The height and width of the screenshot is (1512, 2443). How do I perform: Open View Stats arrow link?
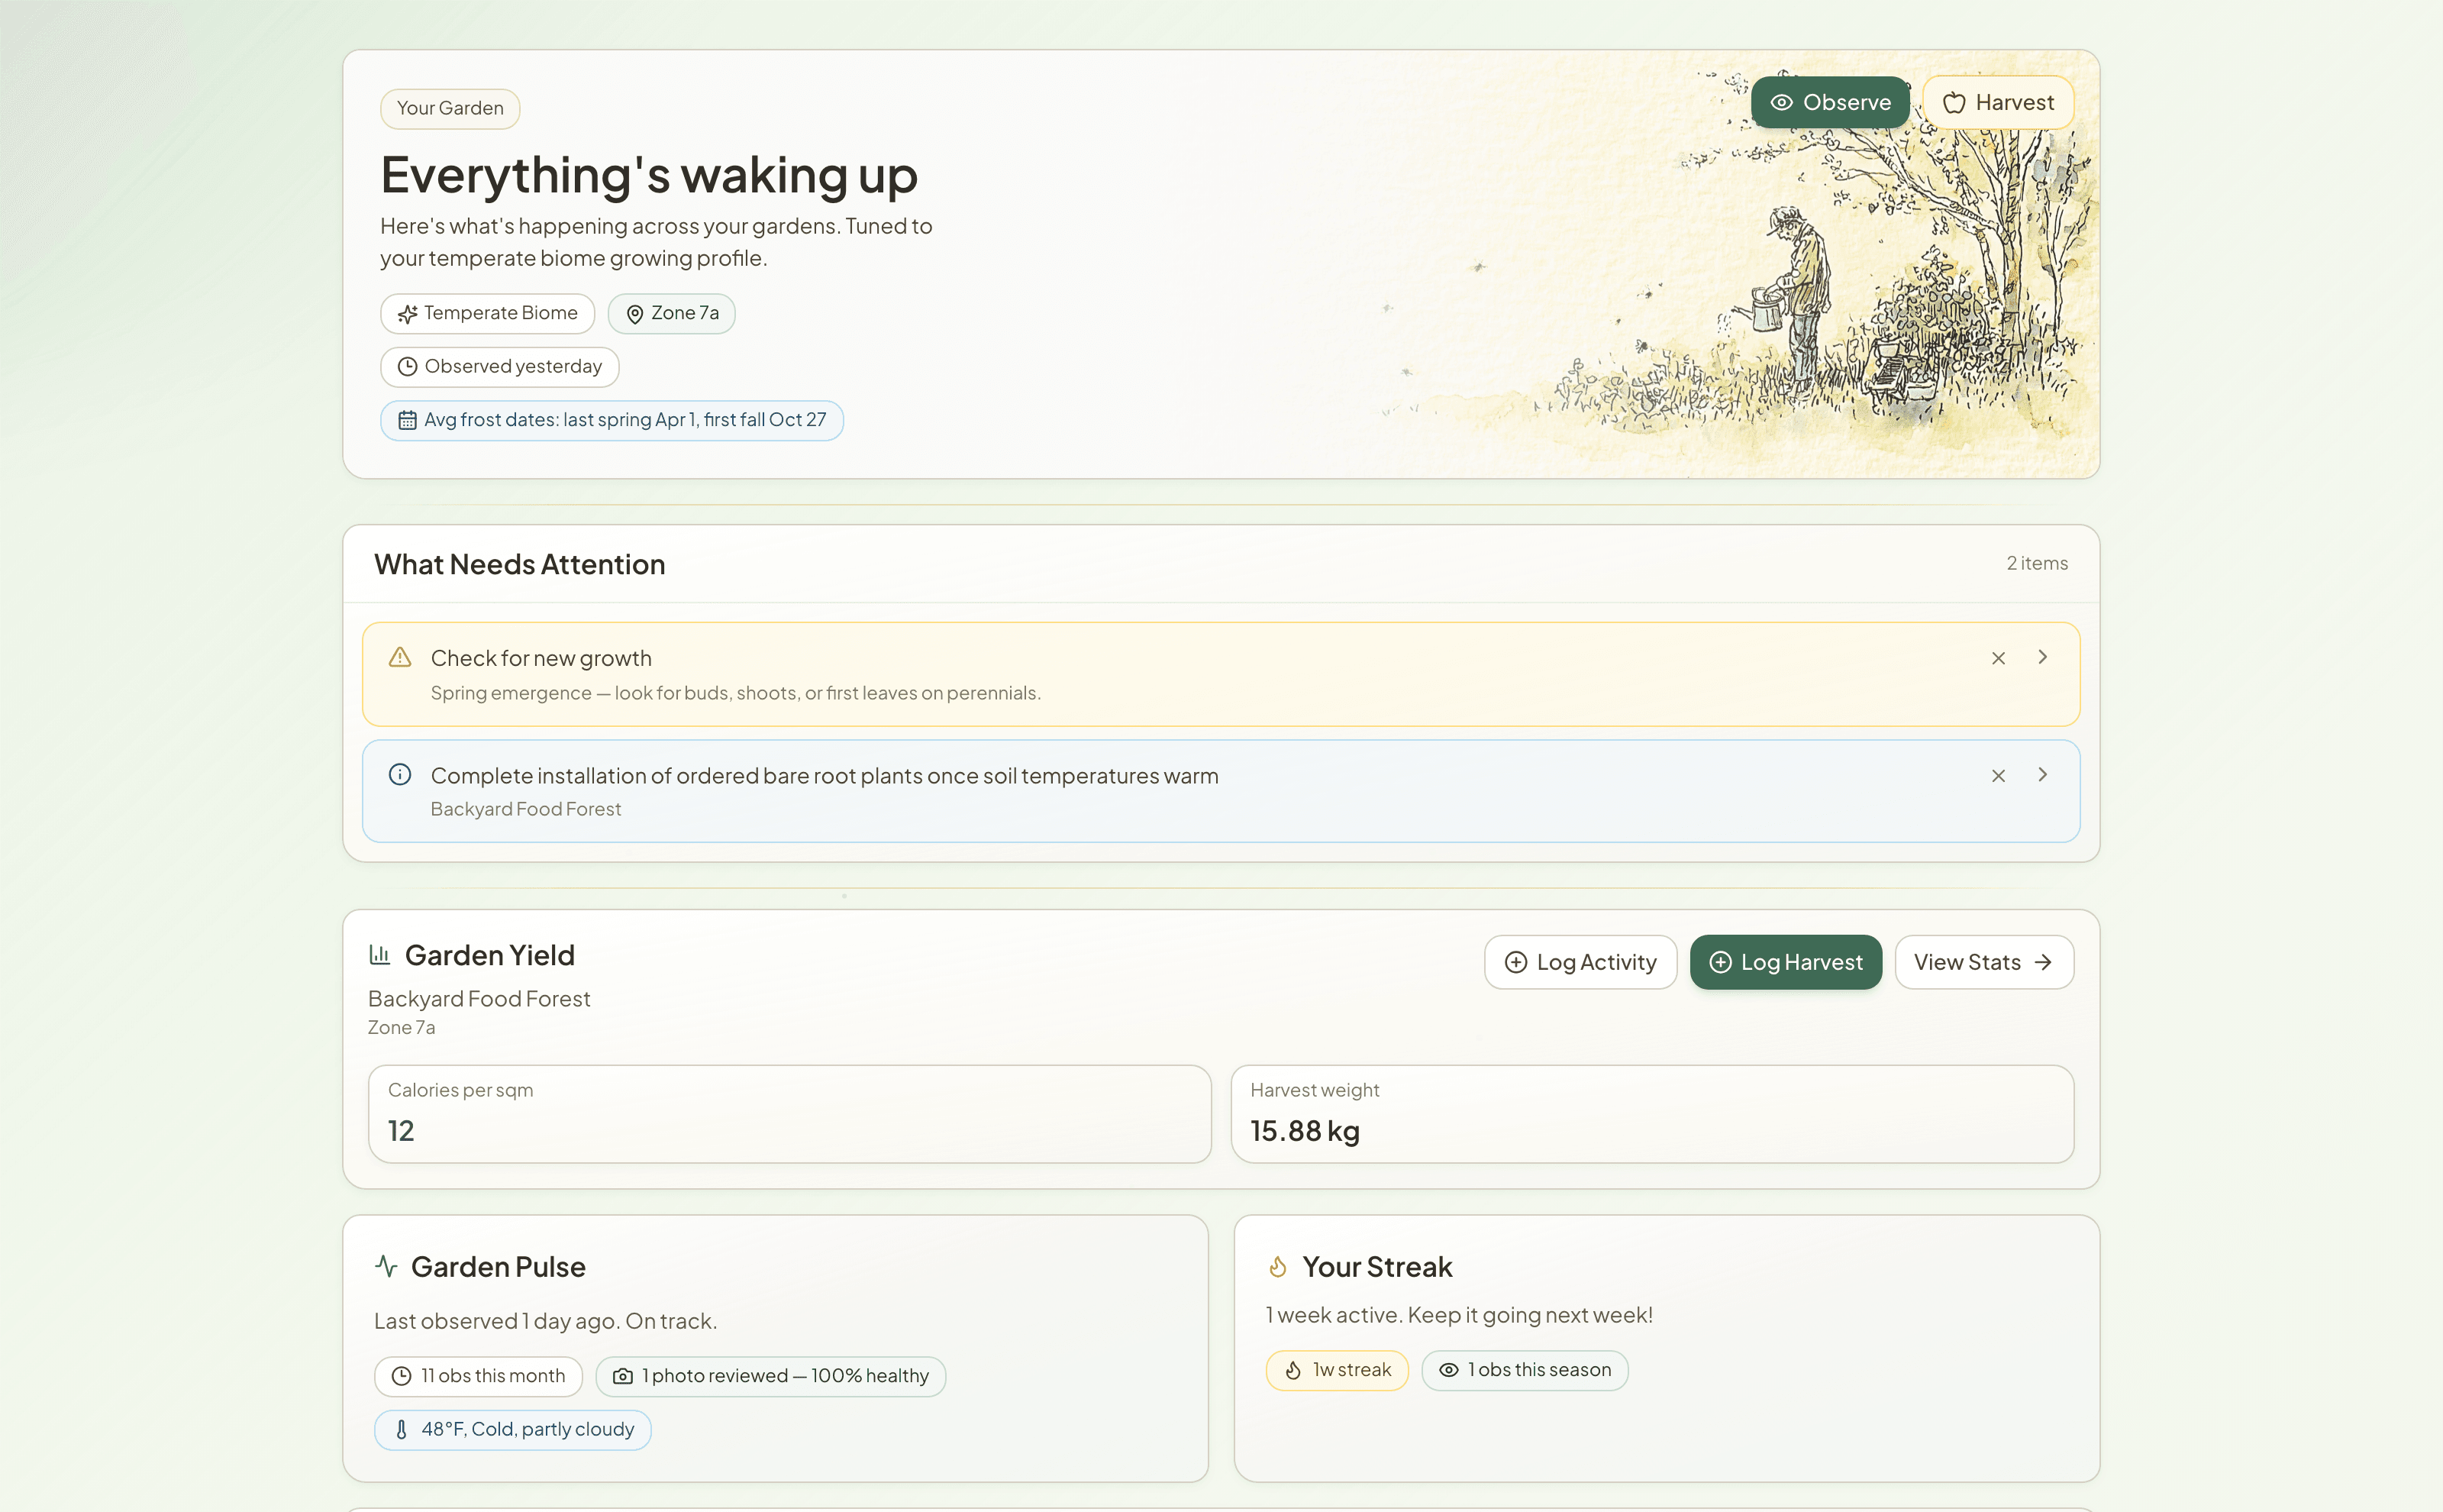(1983, 962)
